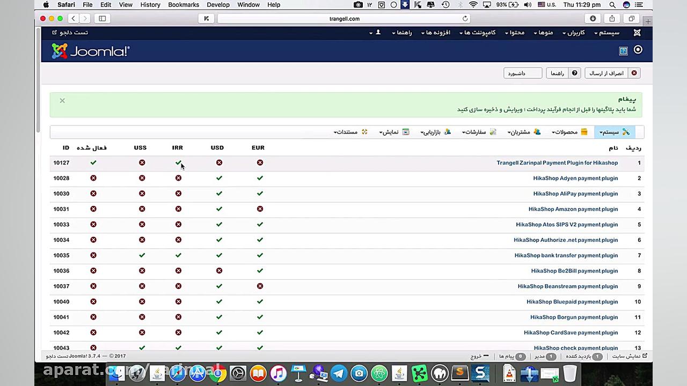Open the Trash in the Dock
687x386 pixels.
569,373
